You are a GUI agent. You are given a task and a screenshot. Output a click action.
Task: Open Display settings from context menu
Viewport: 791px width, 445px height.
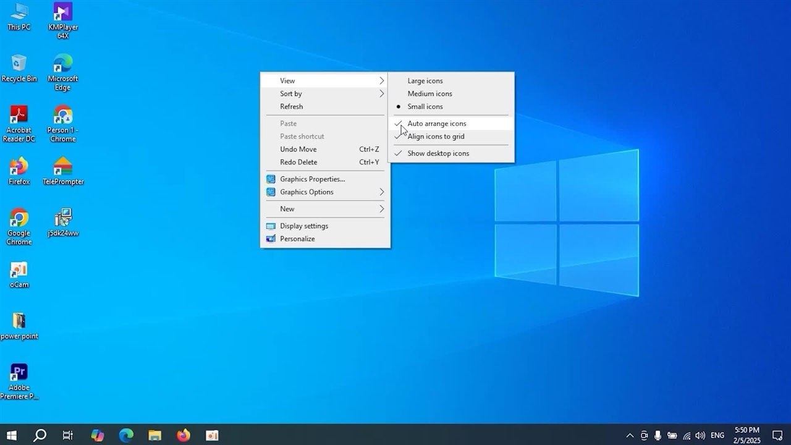coord(304,226)
